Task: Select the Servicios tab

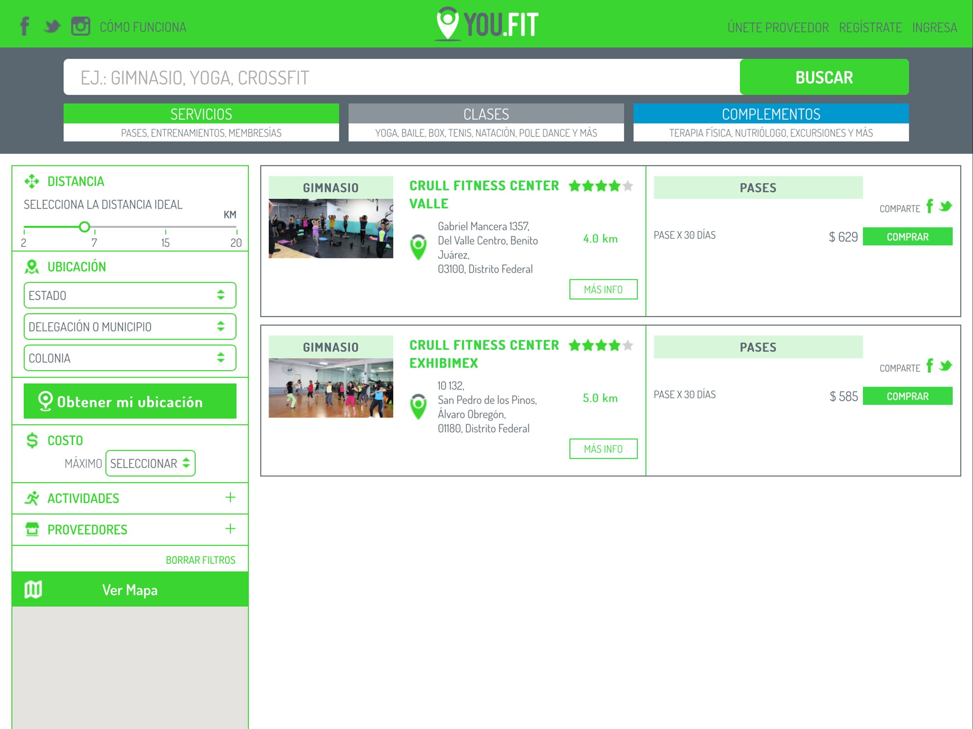Action: coord(201,122)
